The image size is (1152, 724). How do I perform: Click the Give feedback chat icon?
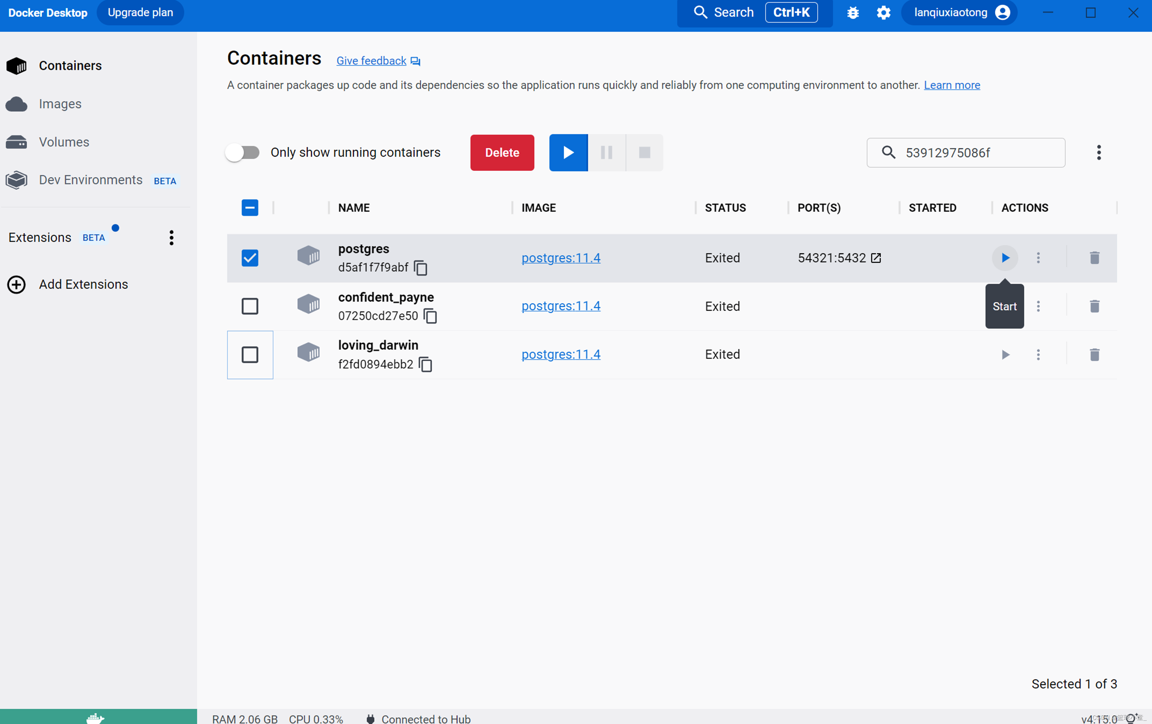pos(415,61)
